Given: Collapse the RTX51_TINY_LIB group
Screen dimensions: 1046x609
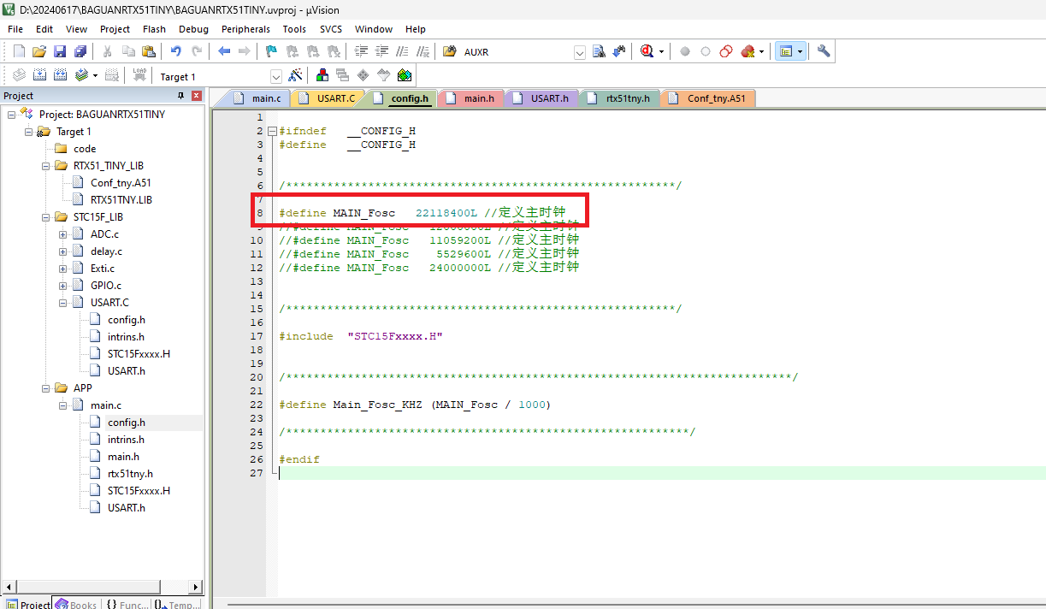Looking at the screenshot, I should coord(45,165).
